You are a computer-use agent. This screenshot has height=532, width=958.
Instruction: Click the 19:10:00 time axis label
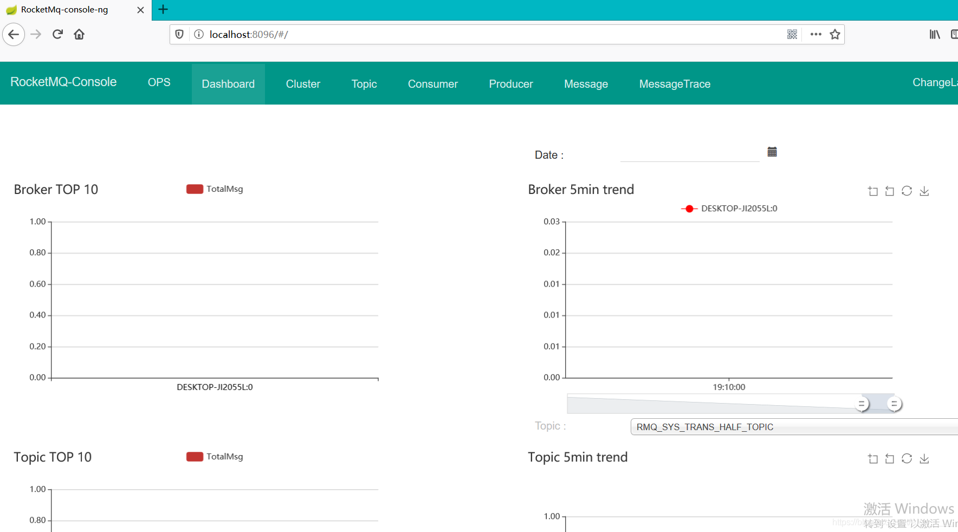point(729,387)
